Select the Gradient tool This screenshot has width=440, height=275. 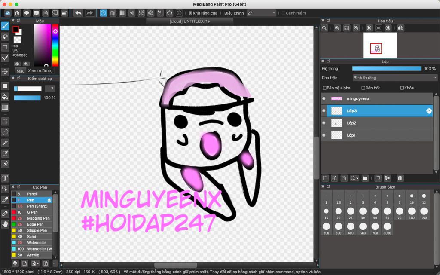[5, 107]
